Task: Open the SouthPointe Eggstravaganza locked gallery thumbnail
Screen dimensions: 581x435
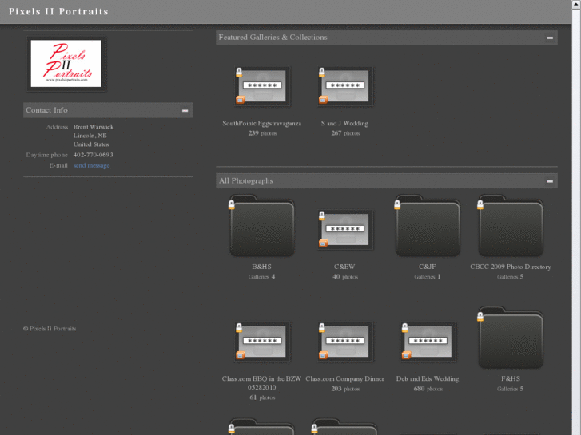Action: [262, 86]
